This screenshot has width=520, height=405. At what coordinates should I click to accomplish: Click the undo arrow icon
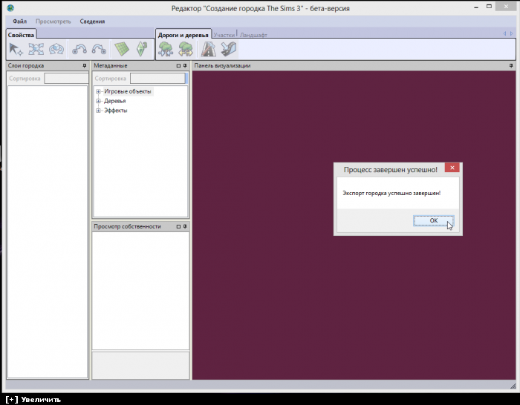point(79,49)
